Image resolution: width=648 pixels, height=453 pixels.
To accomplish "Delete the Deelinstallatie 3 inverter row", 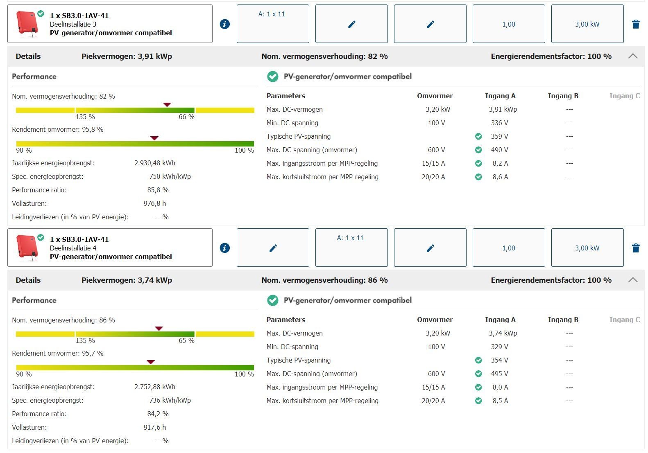I will tap(636, 24).
